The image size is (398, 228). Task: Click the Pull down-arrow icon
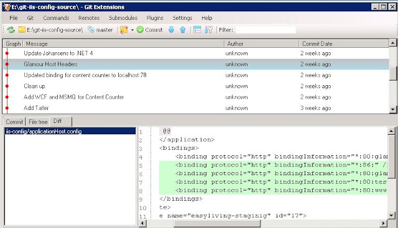coord(172,30)
